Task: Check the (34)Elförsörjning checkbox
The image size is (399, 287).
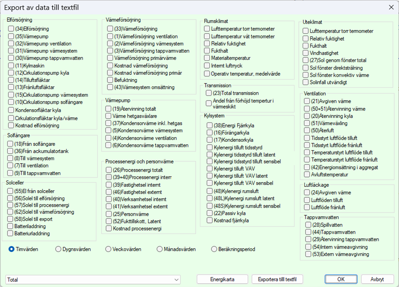Action: pyautogui.click(x=11, y=29)
